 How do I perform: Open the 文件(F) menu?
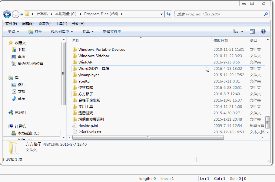(11, 24)
